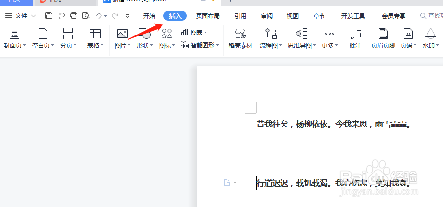Expand the 流程图 dropdown arrow

pos(280,45)
